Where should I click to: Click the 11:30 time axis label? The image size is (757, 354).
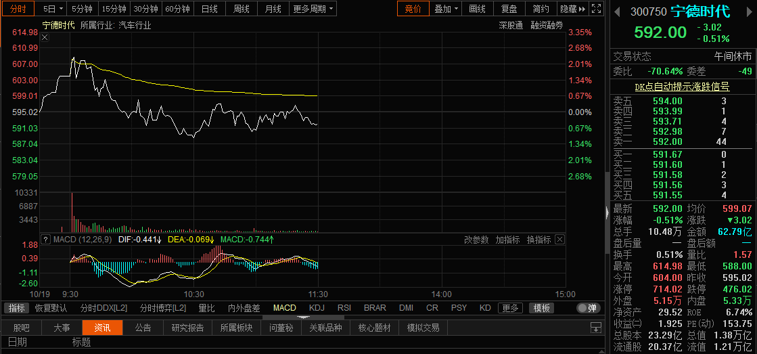[318, 294]
